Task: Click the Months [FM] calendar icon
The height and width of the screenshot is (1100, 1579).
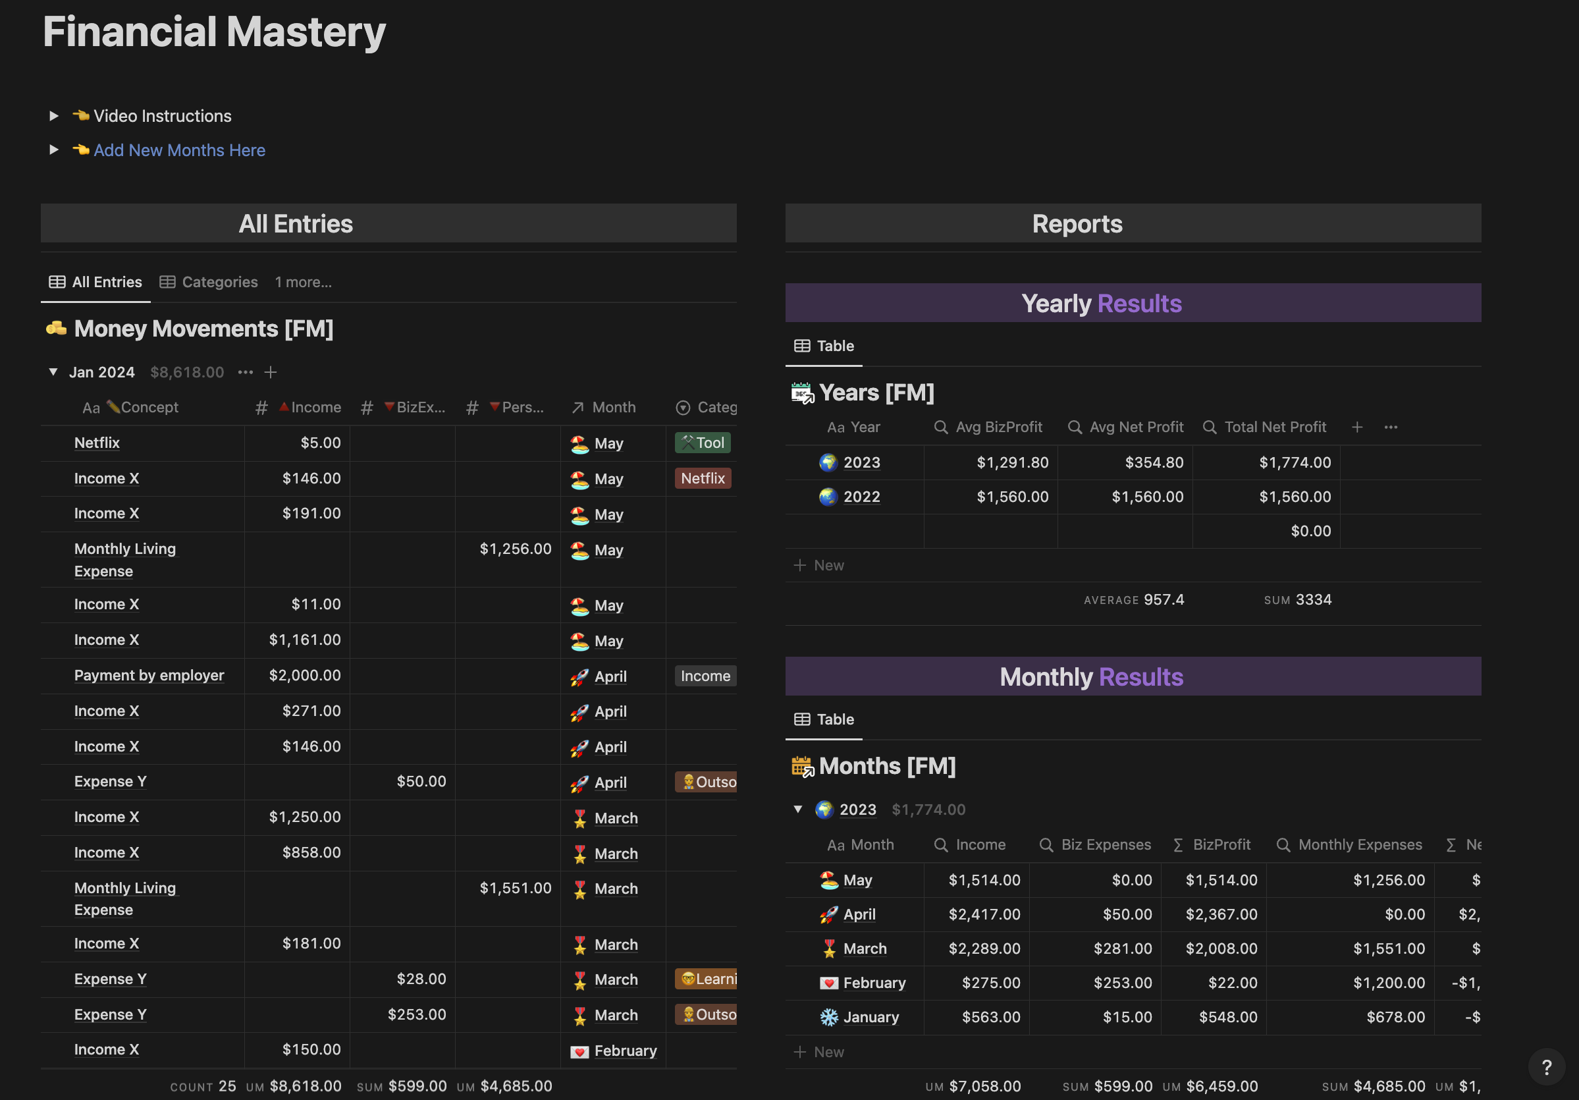Action: (802, 765)
